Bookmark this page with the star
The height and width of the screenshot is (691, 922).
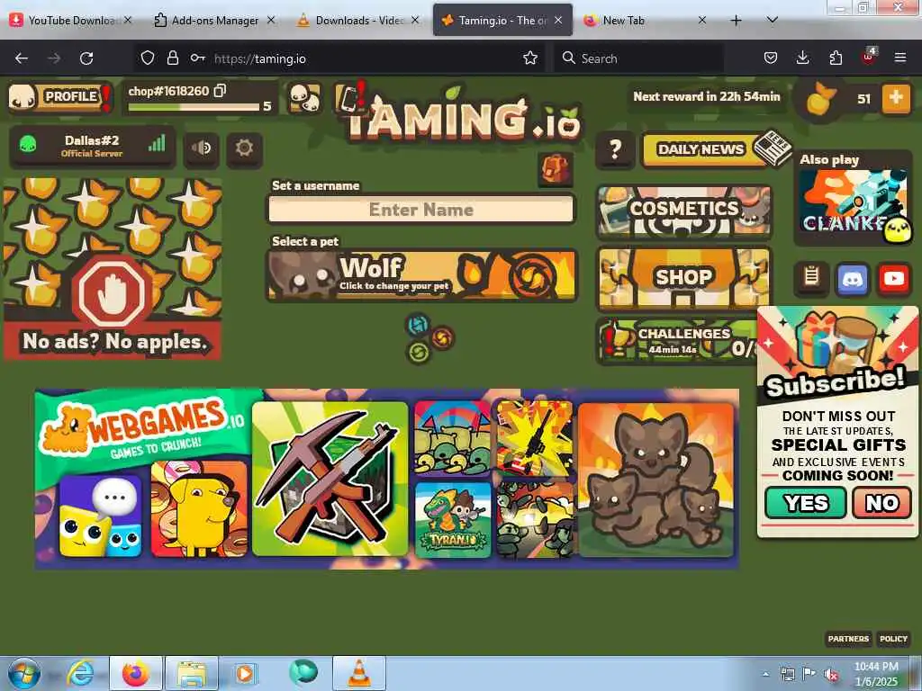click(529, 58)
